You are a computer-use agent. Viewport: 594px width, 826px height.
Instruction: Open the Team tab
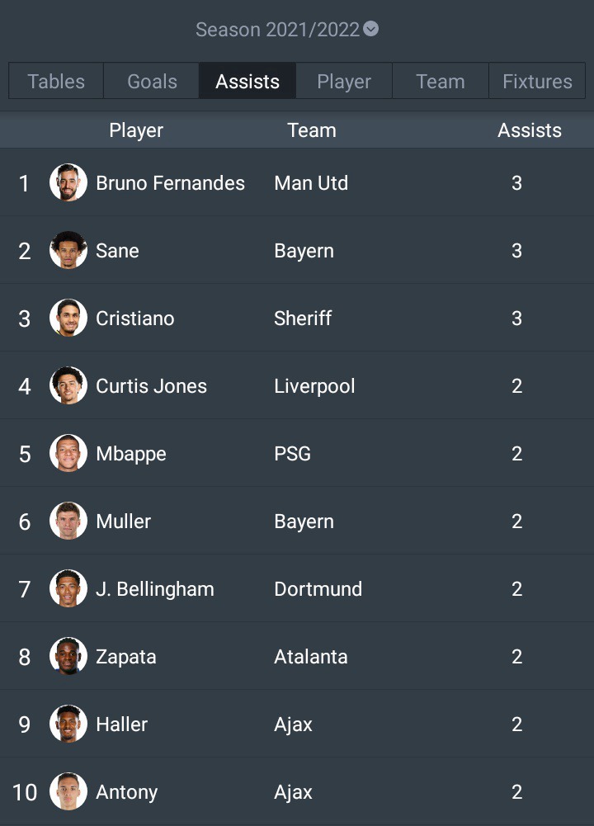point(441,81)
